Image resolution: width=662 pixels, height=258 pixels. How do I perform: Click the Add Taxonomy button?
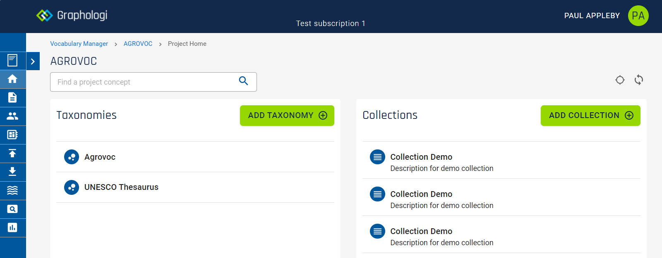coord(287,116)
